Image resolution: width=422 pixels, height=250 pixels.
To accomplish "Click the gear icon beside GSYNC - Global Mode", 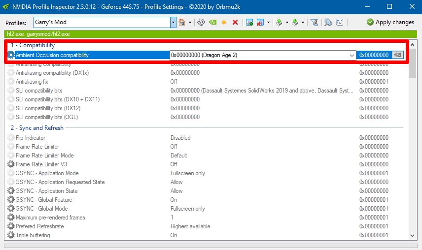I will 11,208.
